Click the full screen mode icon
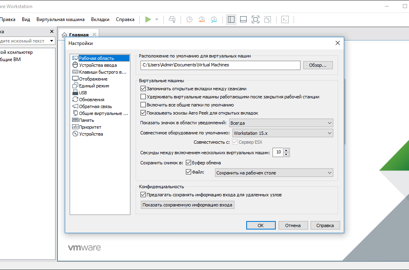The width and height of the screenshot is (409, 270). tap(256, 19)
